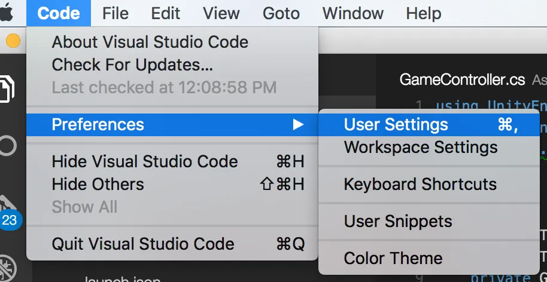The width and height of the screenshot is (547, 282).
Task: Click the Goto menu
Action: click(x=281, y=13)
